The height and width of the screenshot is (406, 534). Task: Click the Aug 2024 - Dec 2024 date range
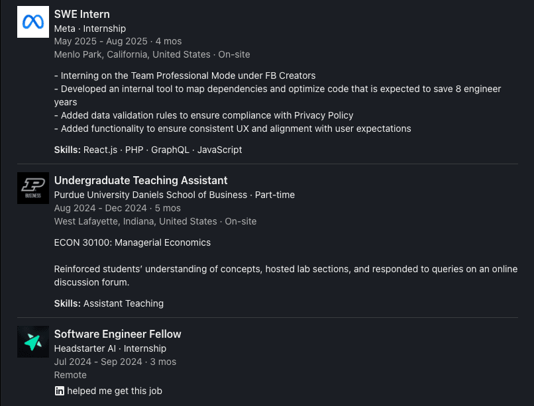pos(100,208)
